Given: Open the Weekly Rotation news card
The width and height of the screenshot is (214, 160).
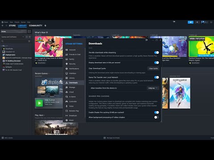Looking at the screenshot, I should pos(201,47).
